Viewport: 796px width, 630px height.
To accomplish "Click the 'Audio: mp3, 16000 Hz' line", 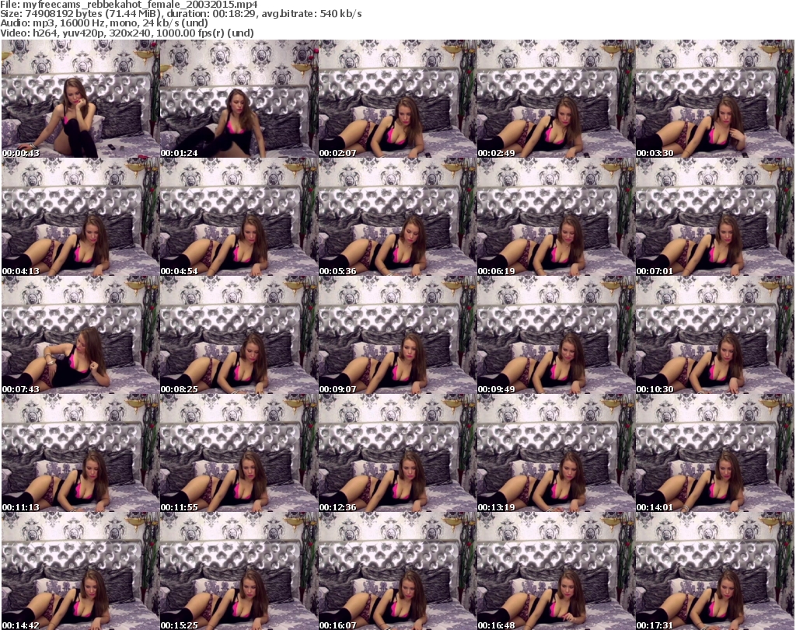I will [104, 23].
